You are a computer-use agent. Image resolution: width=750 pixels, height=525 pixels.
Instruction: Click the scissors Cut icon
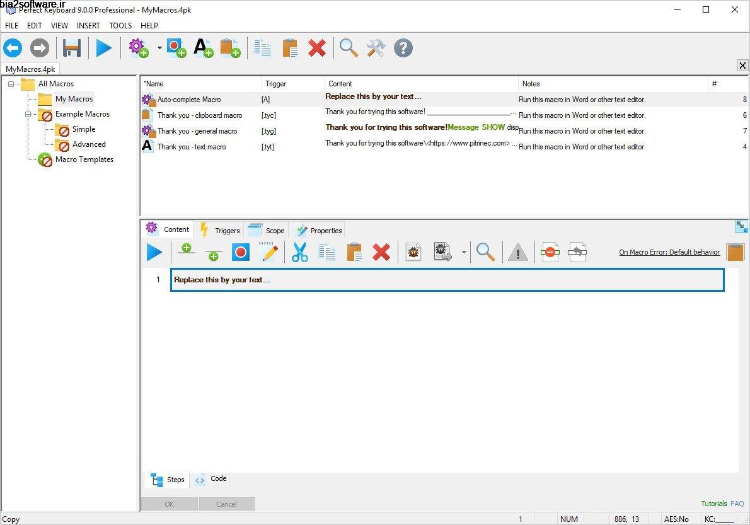[x=300, y=253]
